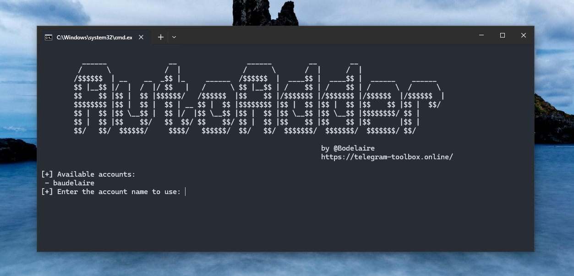Screen dimensions: 574x276
Task: Click the empty title bar area of the terminal
Action: pyautogui.click(x=321, y=36)
